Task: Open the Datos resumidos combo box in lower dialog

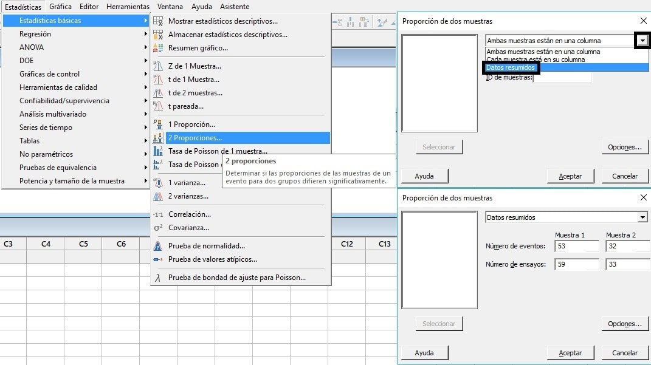Action: coord(642,217)
